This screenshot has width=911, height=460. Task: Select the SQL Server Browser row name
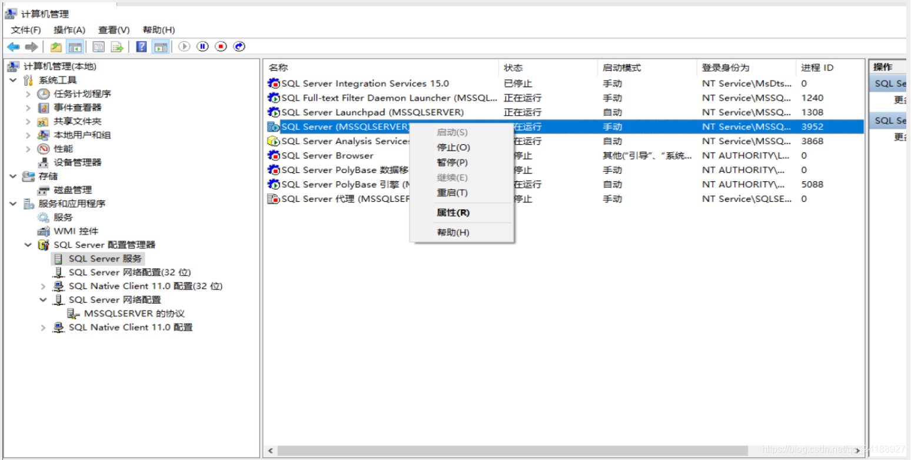coord(327,155)
